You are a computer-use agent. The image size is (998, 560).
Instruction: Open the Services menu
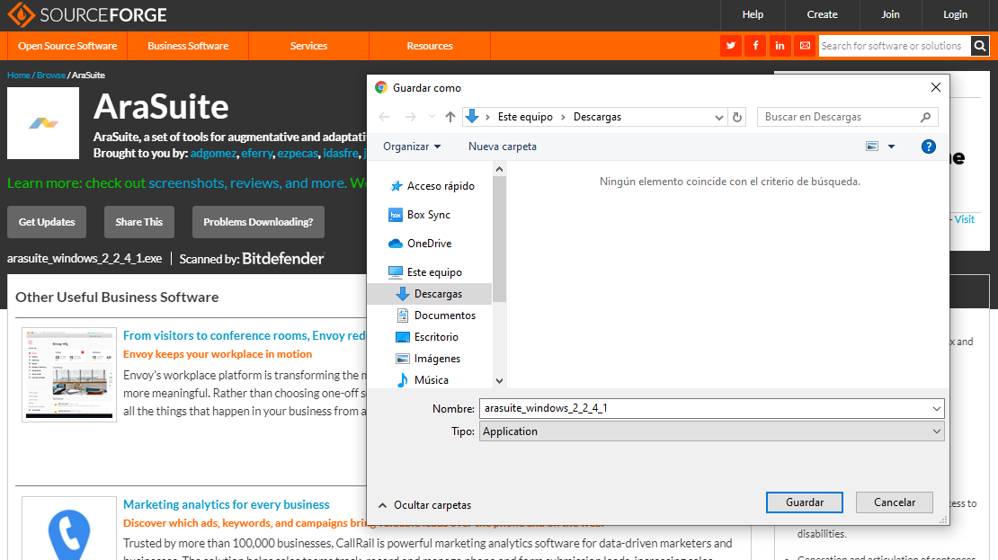pos(308,46)
